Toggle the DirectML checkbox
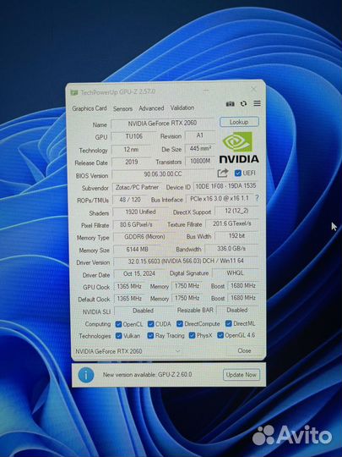The image size is (342, 457). [x=229, y=323]
